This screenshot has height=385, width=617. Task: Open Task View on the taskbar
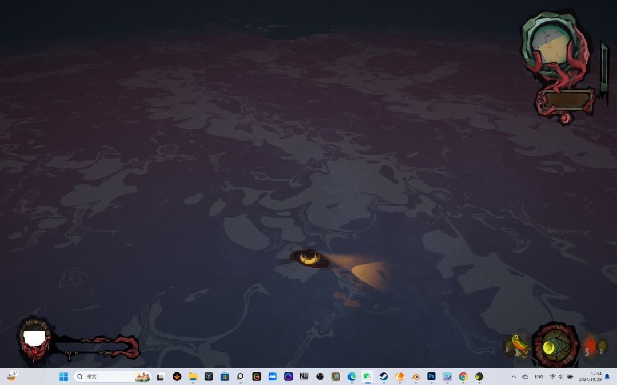(x=160, y=377)
